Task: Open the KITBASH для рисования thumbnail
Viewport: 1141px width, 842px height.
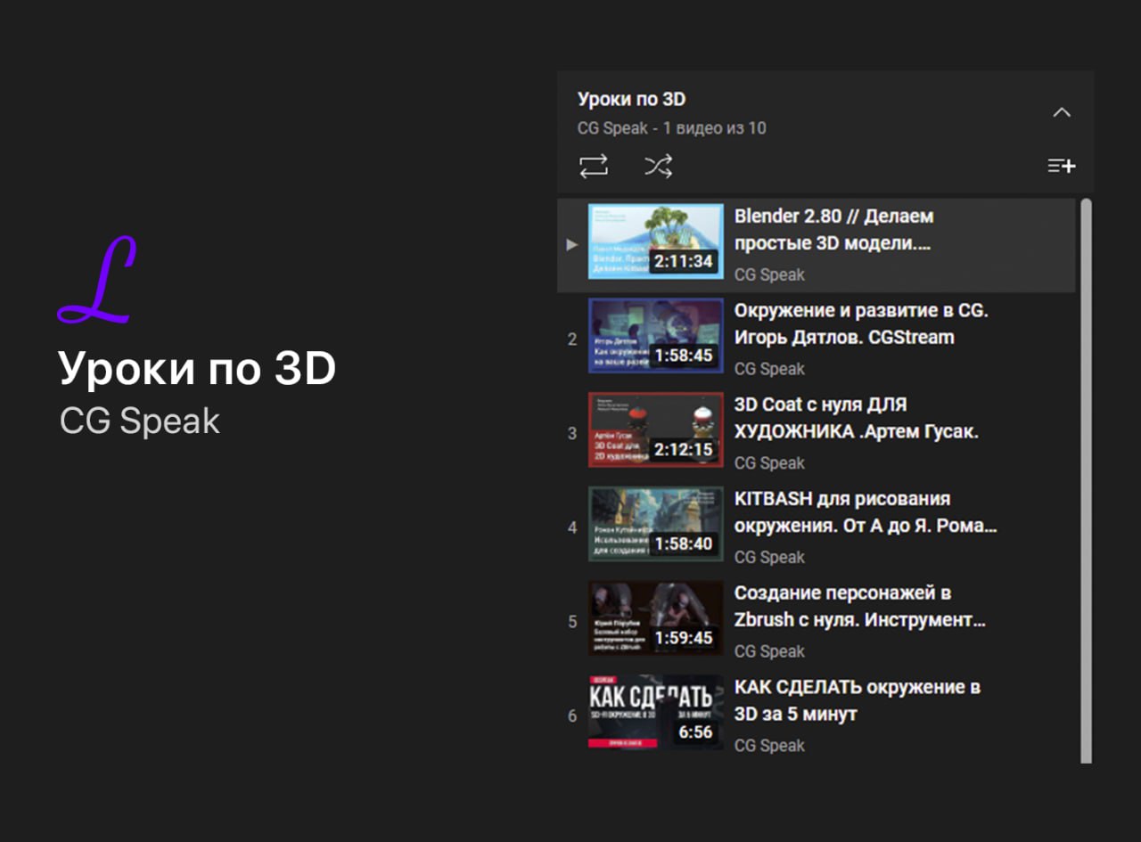Action: pyautogui.click(x=655, y=524)
